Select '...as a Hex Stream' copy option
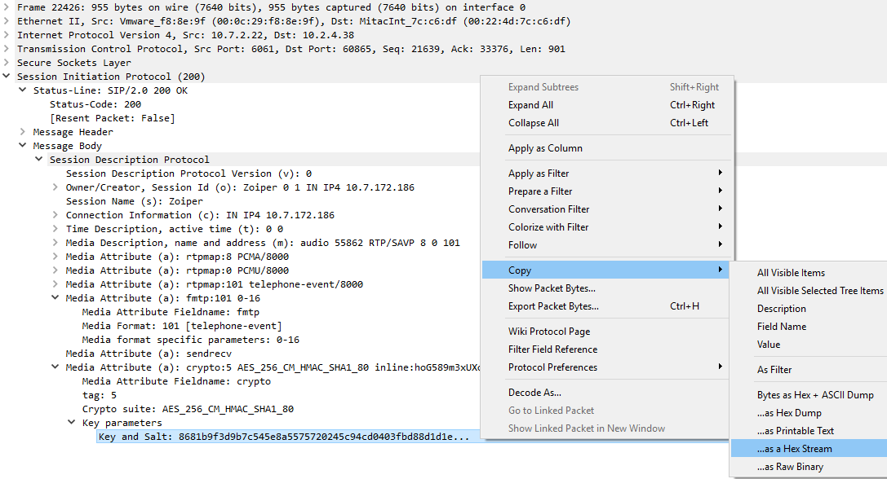Viewport: 887px width, 479px height. pyautogui.click(x=794, y=449)
